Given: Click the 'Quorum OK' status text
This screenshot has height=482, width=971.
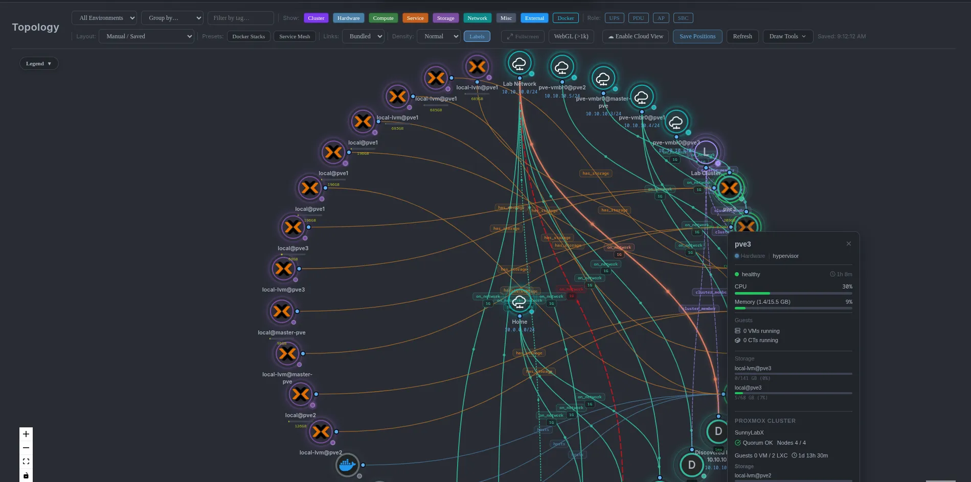Looking at the screenshot, I should (x=758, y=443).
